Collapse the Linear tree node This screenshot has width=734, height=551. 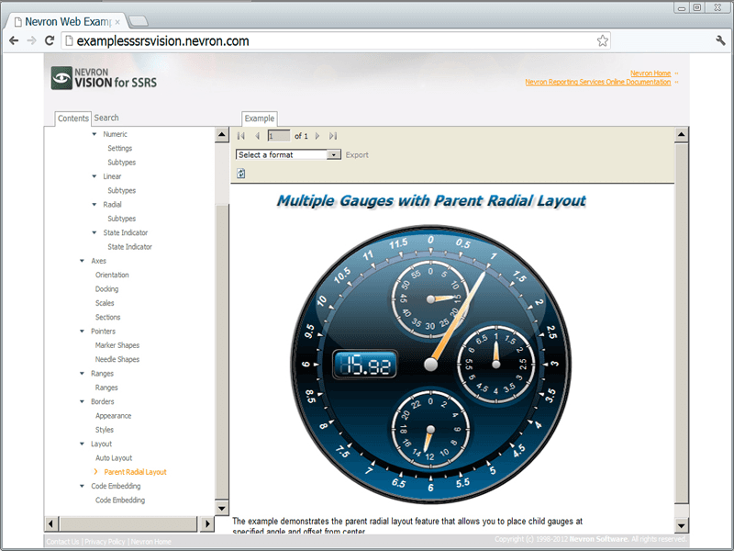pos(95,176)
